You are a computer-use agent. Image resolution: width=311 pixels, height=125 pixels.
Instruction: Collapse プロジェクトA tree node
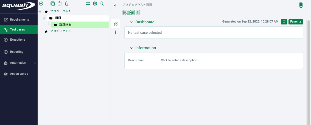(x=40, y=12)
